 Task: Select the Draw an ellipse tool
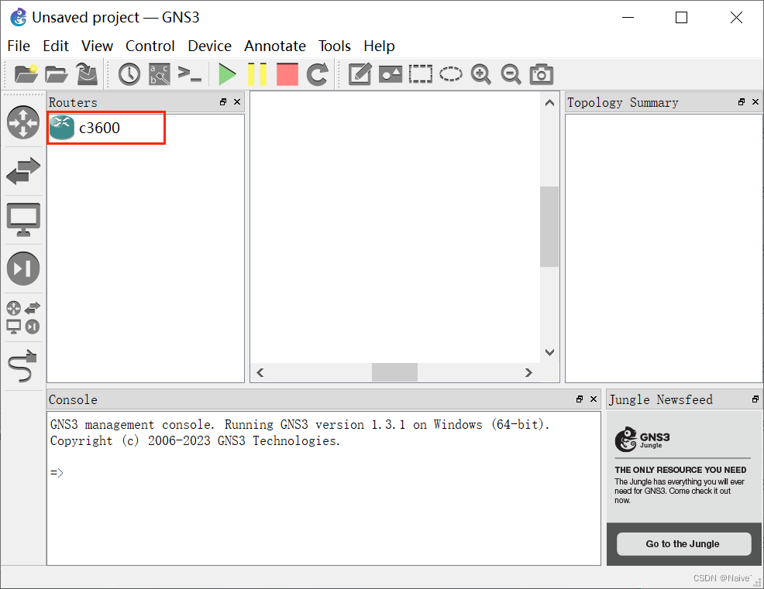click(451, 74)
